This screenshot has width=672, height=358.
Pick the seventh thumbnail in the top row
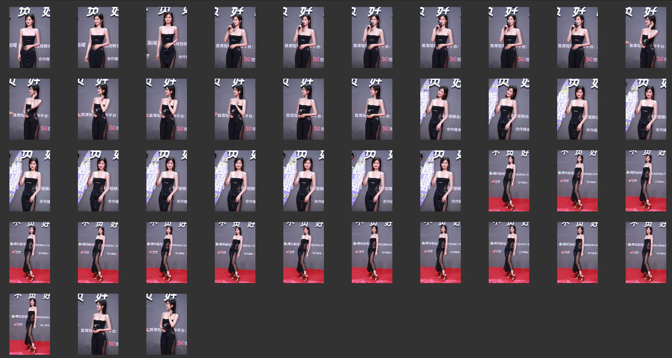point(440,37)
